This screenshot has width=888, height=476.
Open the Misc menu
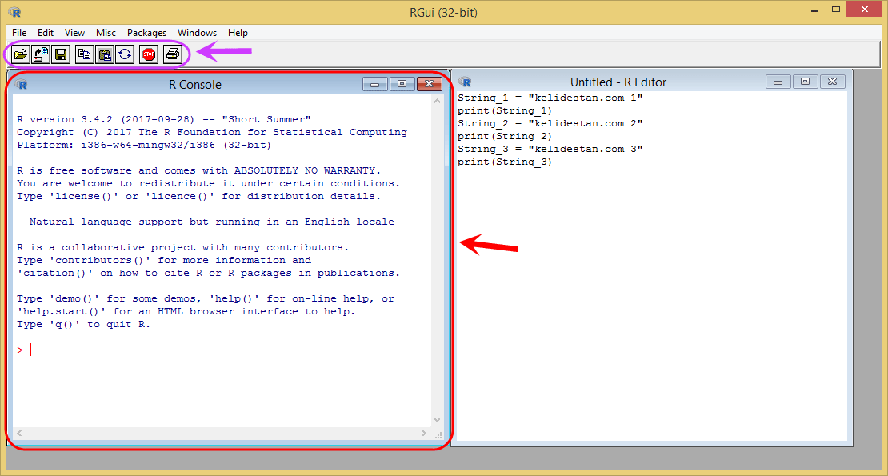(106, 33)
